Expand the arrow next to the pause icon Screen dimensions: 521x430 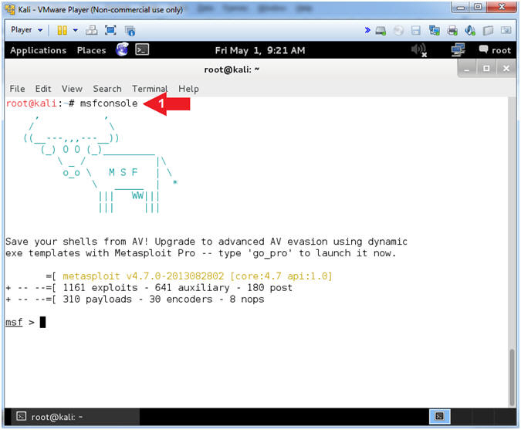pos(76,30)
